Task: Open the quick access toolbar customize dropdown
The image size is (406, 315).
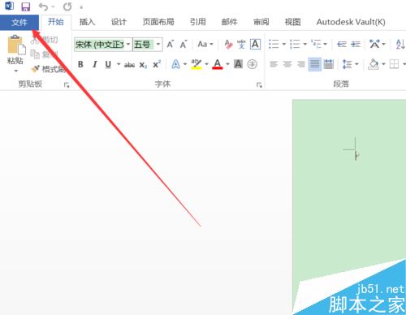Action: pyautogui.click(x=81, y=7)
